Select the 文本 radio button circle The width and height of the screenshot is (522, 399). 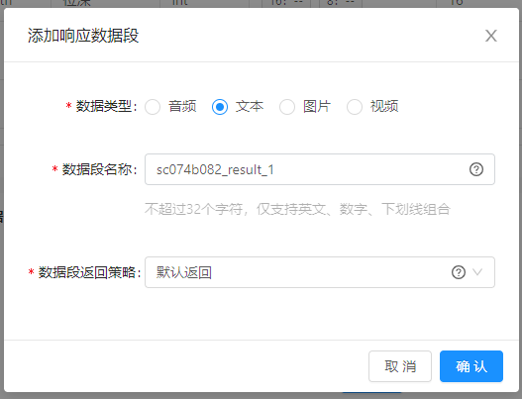pos(220,107)
